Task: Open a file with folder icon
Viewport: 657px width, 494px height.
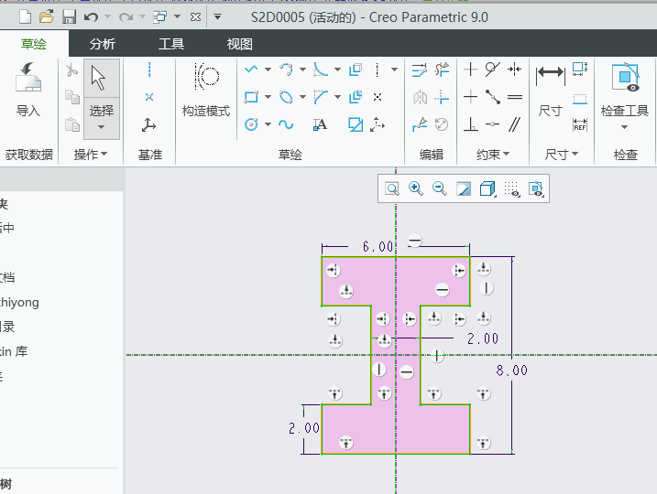Action: 47,17
